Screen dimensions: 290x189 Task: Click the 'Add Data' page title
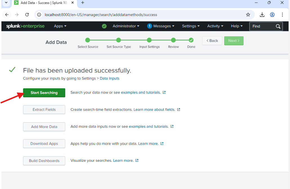[56, 42]
